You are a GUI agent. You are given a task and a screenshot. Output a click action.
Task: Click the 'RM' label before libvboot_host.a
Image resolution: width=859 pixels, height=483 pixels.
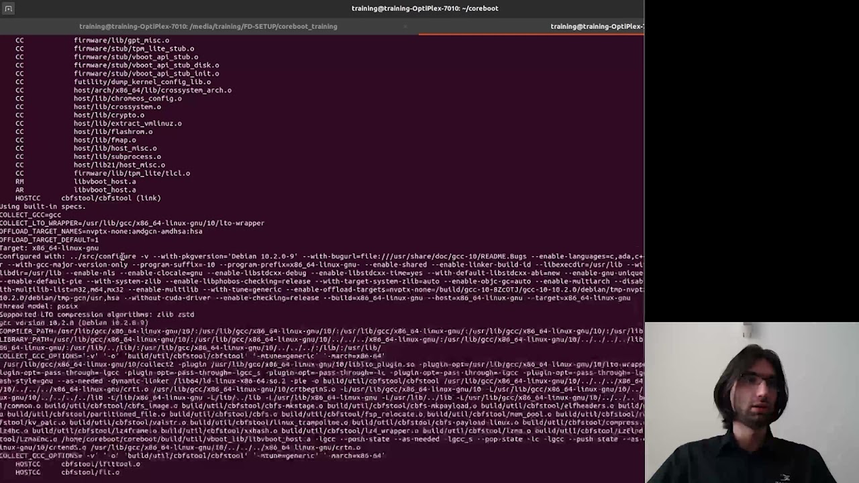tap(19, 181)
